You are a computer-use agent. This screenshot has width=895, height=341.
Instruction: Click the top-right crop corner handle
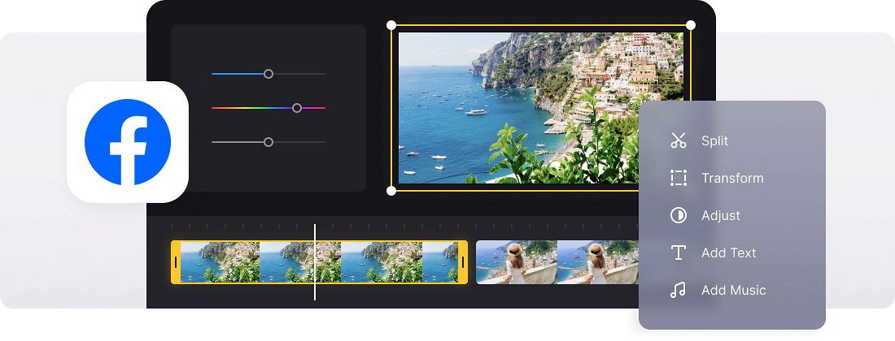click(x=691, y=25)
